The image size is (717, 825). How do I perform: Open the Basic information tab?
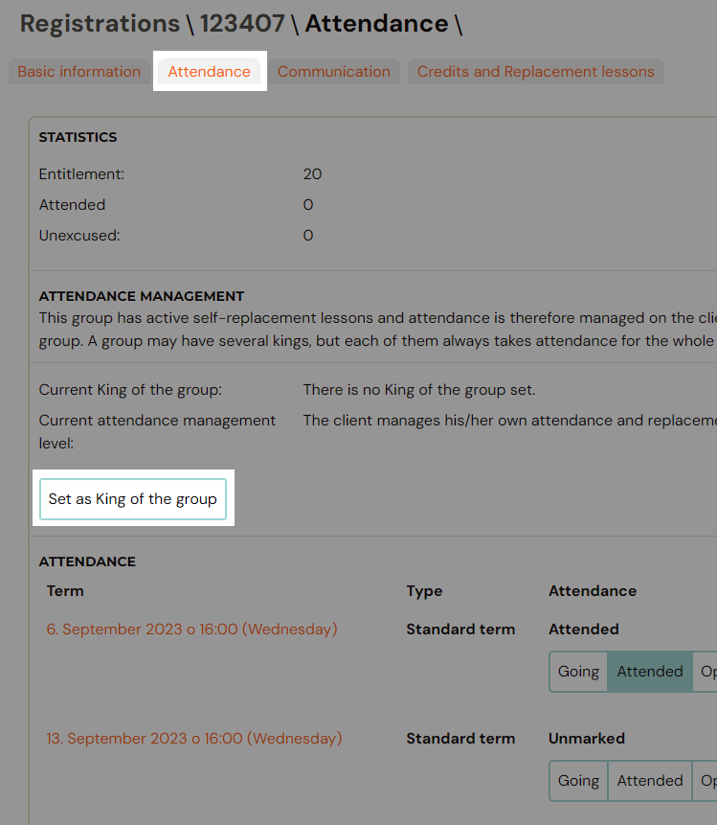point(78,72)
